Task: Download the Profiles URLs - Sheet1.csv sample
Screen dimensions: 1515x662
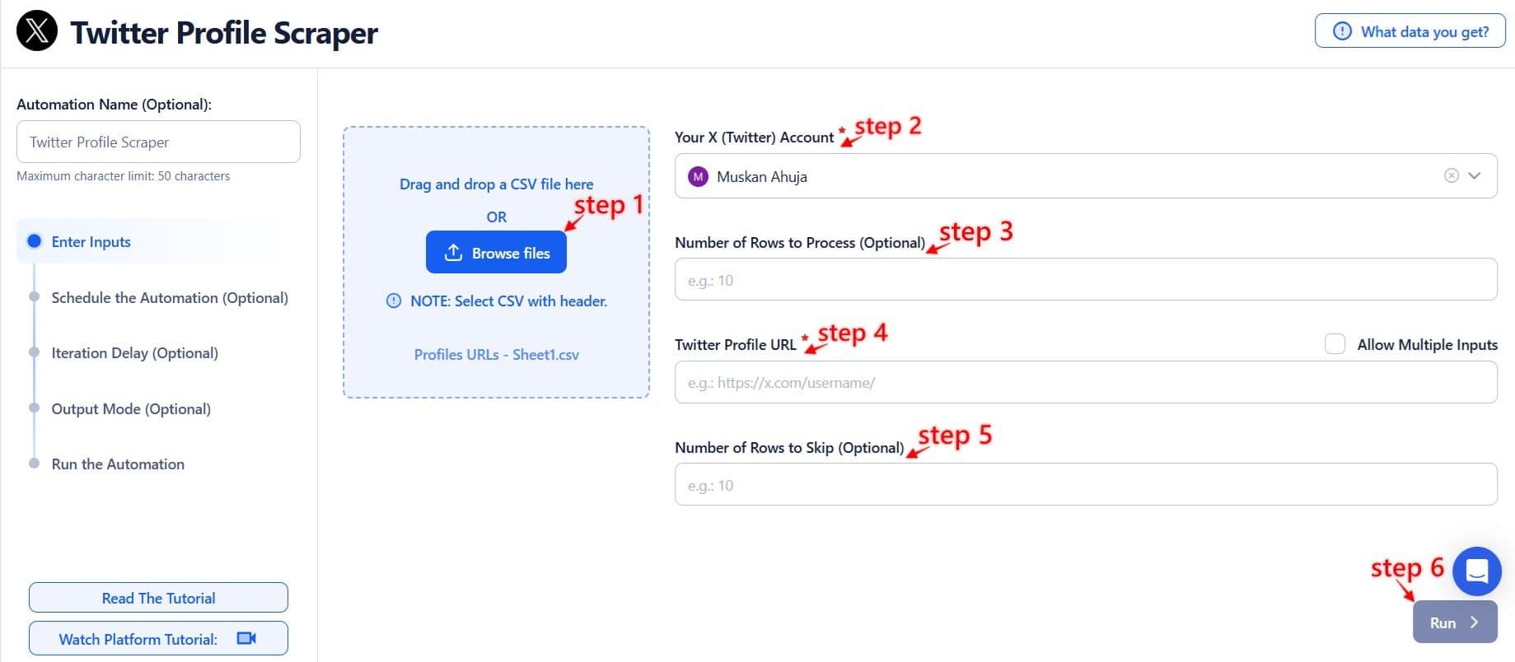Action: [496, 354]
